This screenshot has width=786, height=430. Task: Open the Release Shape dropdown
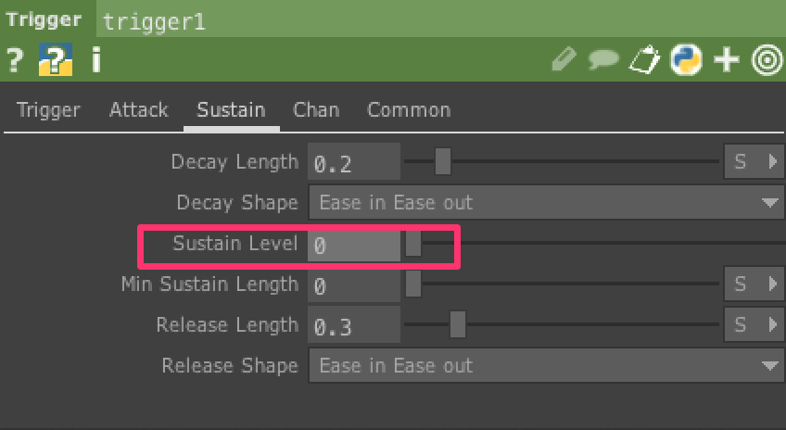pos(547,366)
